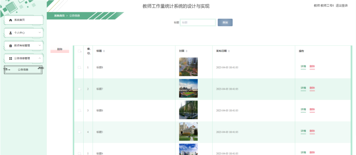Toggle the select-all checkbox in table header

tap(79, 51)
